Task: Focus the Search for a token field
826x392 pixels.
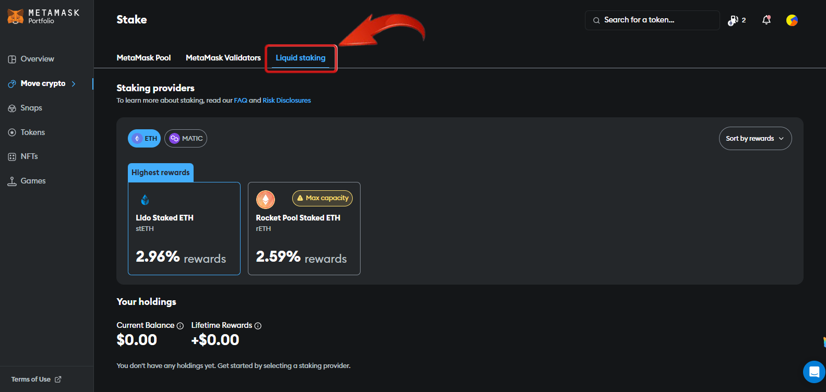Action: click(652, 20)
